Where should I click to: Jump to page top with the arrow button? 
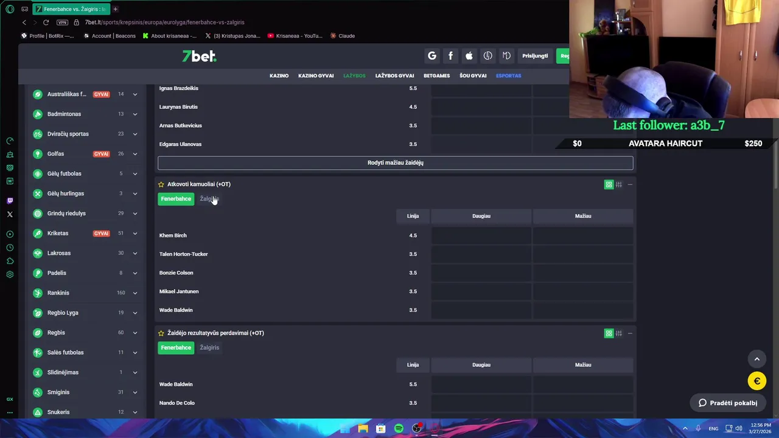point(757,359)
